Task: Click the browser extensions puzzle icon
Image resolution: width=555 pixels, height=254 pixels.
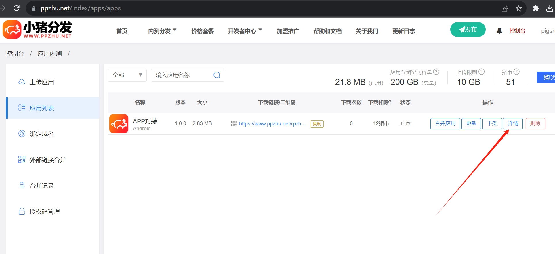Action: pyautogui.click(x=536, y=8)
